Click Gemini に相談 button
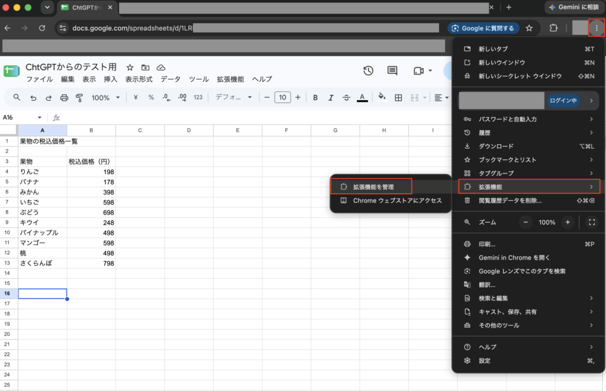Viewport: 606px width, 391px height. click(x=574, y=7)
